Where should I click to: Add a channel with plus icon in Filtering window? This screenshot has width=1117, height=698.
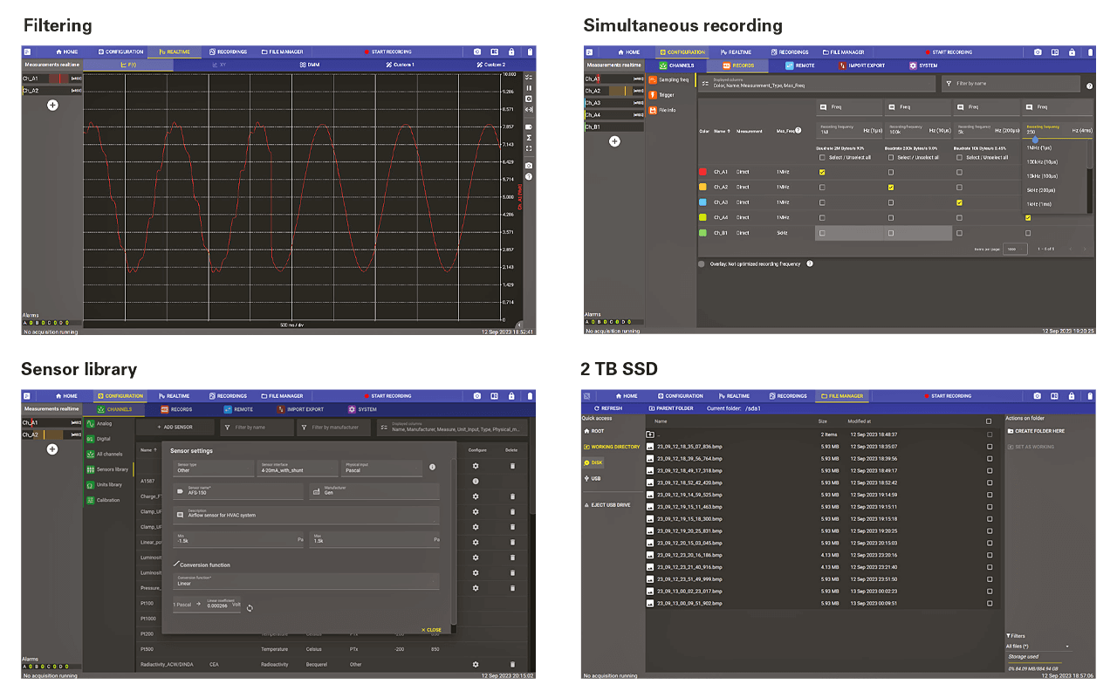[x=52, y=105]
